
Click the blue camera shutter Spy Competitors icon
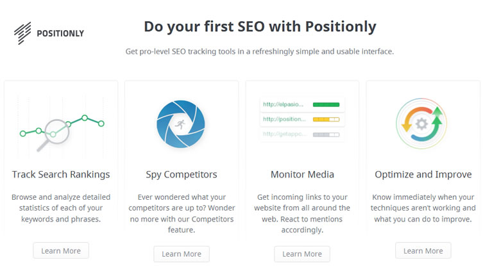181,124
